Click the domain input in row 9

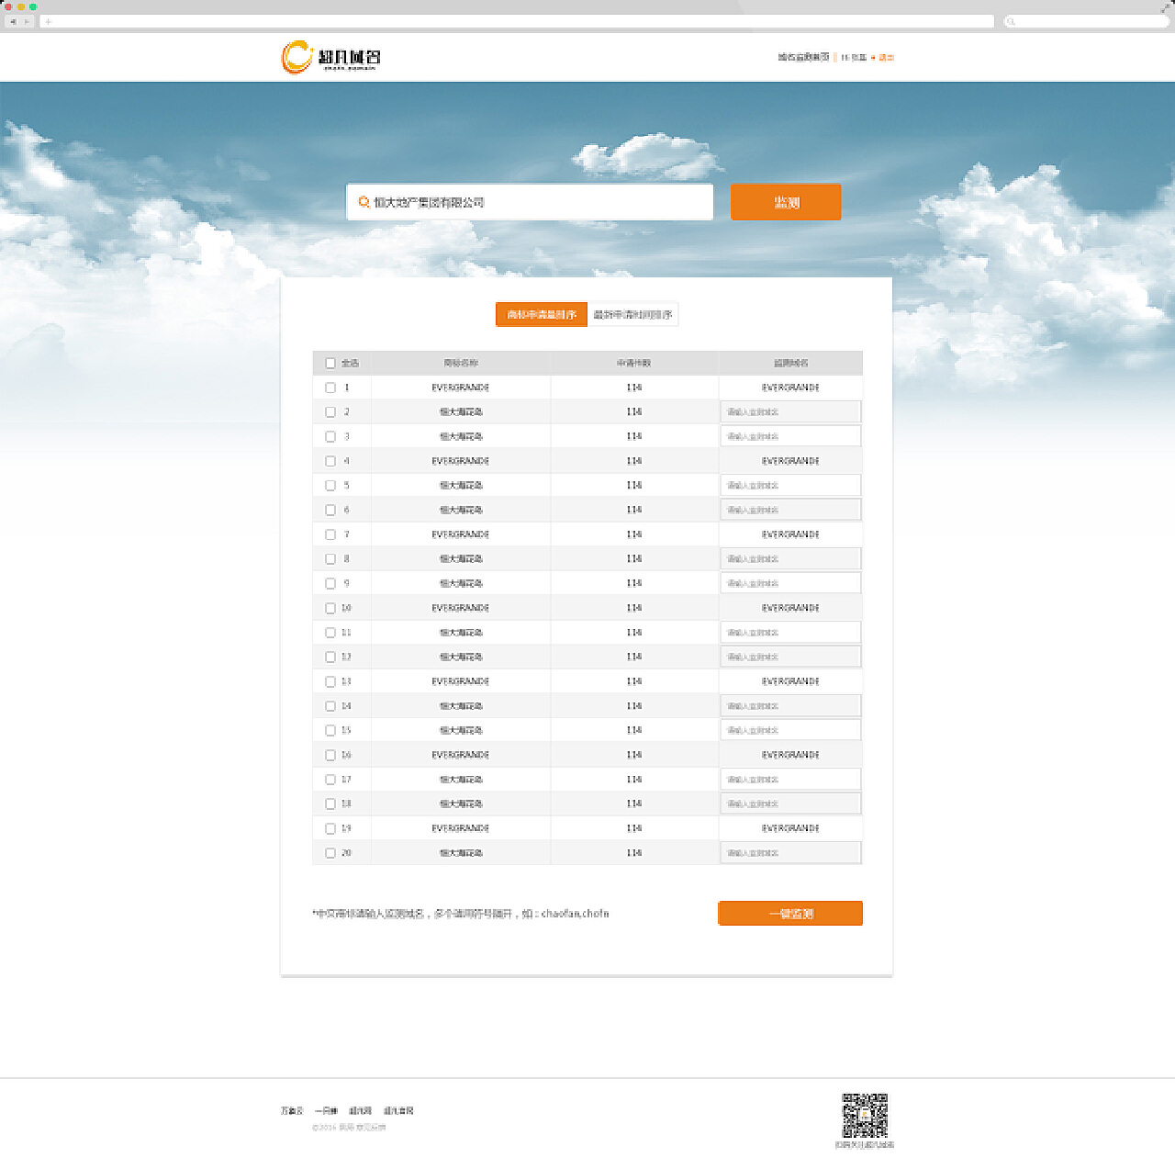(x=790, y=583)
